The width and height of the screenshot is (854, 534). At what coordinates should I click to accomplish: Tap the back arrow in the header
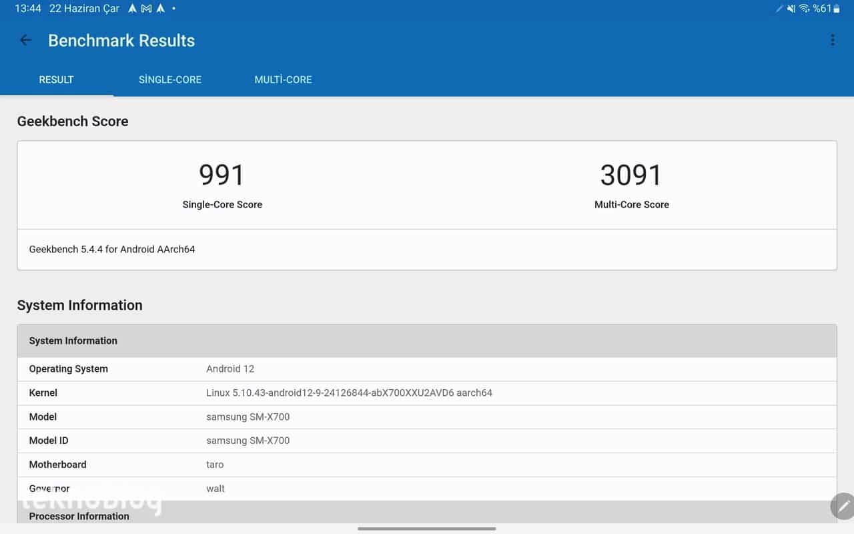25,40
